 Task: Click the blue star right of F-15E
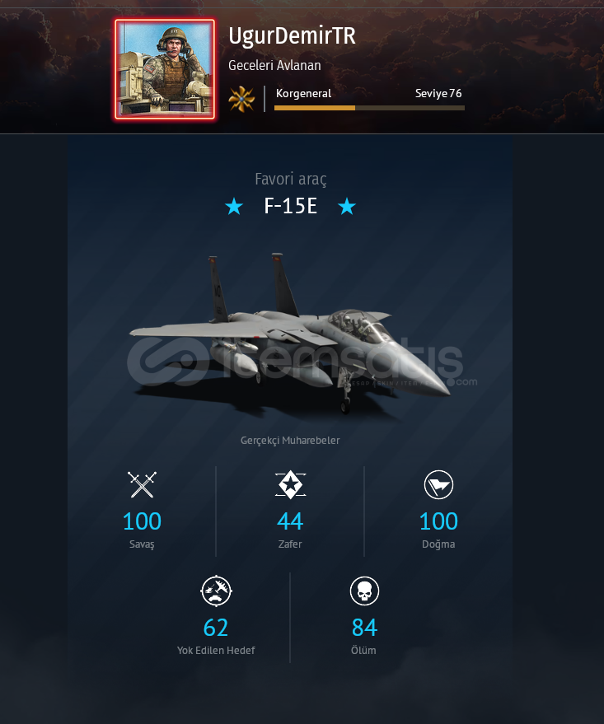click(x=347, y=207)
